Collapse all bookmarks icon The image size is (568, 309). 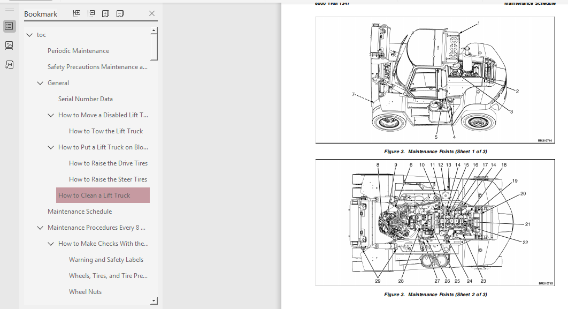(91, 13)
